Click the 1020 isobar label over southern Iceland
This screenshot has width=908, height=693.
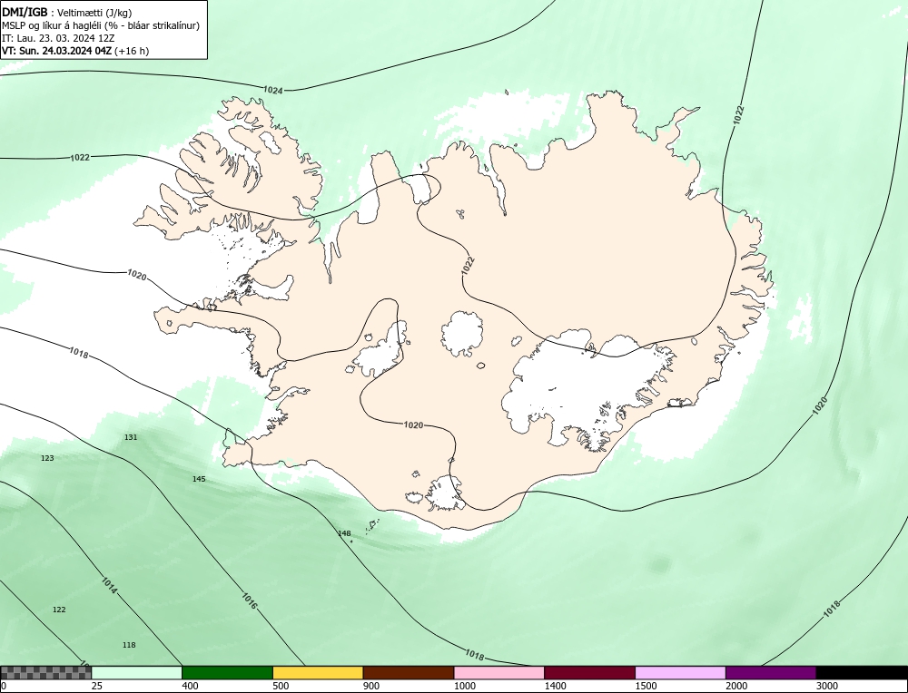[x=413, y=425]
